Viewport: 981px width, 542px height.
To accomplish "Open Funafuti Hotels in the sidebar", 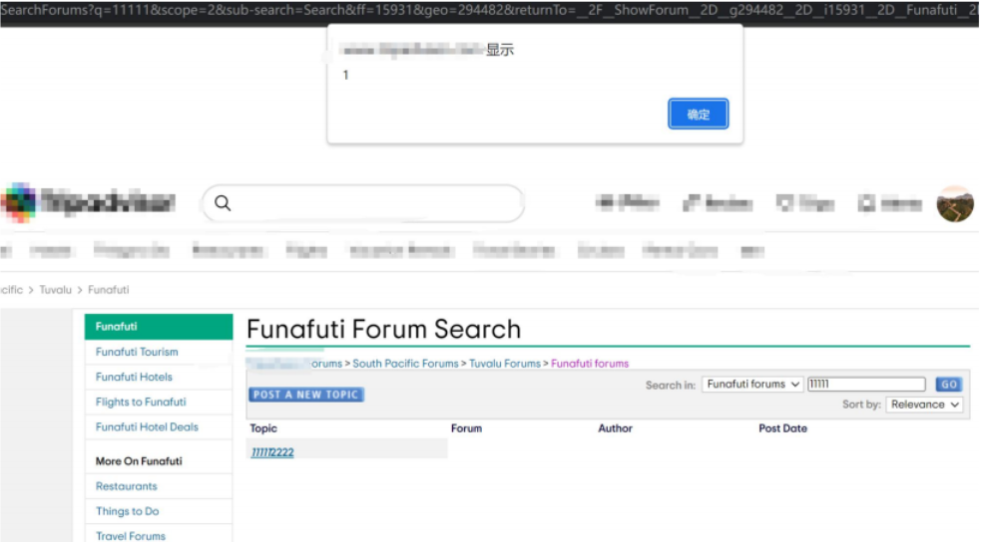I will (134, 377).
